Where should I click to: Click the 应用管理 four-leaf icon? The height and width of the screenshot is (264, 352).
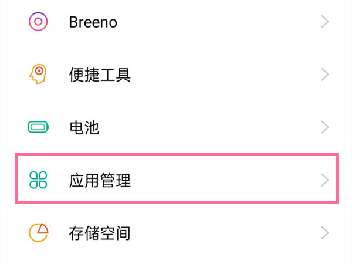click(x=38, y=180)
